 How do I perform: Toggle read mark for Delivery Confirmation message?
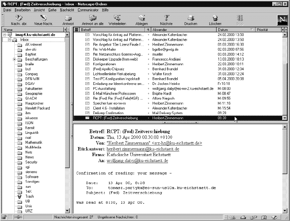148,113
